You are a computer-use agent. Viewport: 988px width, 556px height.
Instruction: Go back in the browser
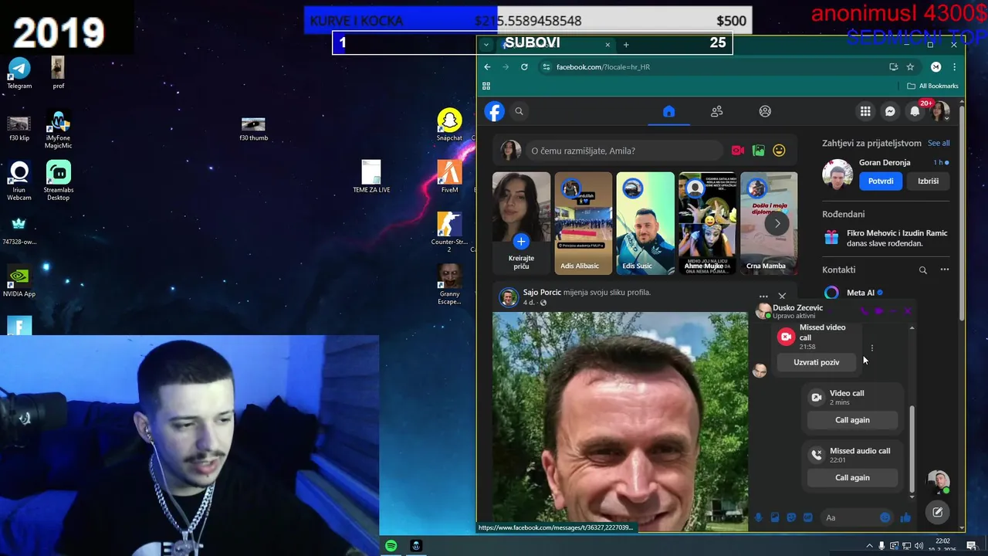pos(487,67)
